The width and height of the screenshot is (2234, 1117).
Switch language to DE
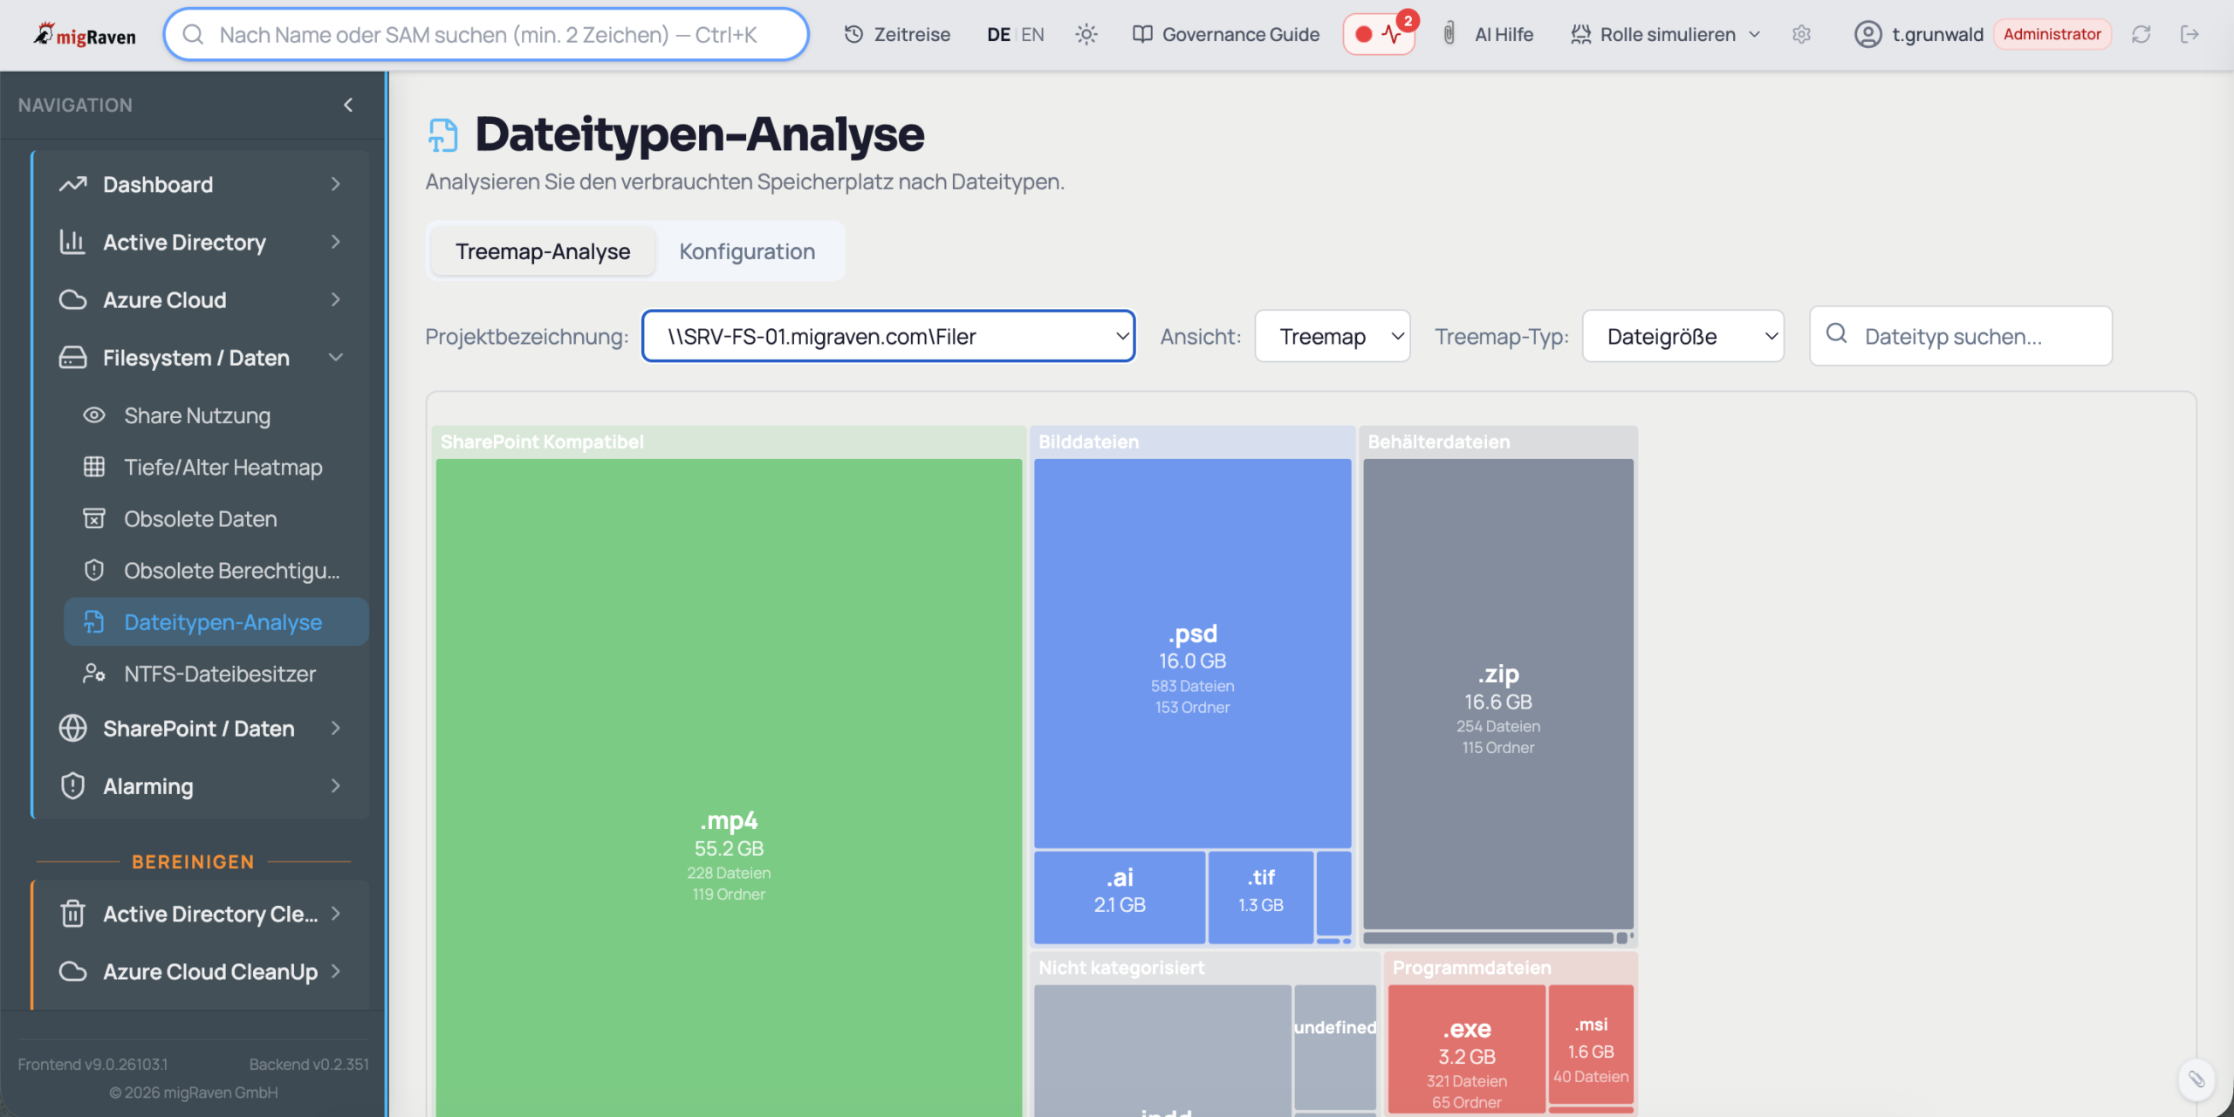pos(998,34)
